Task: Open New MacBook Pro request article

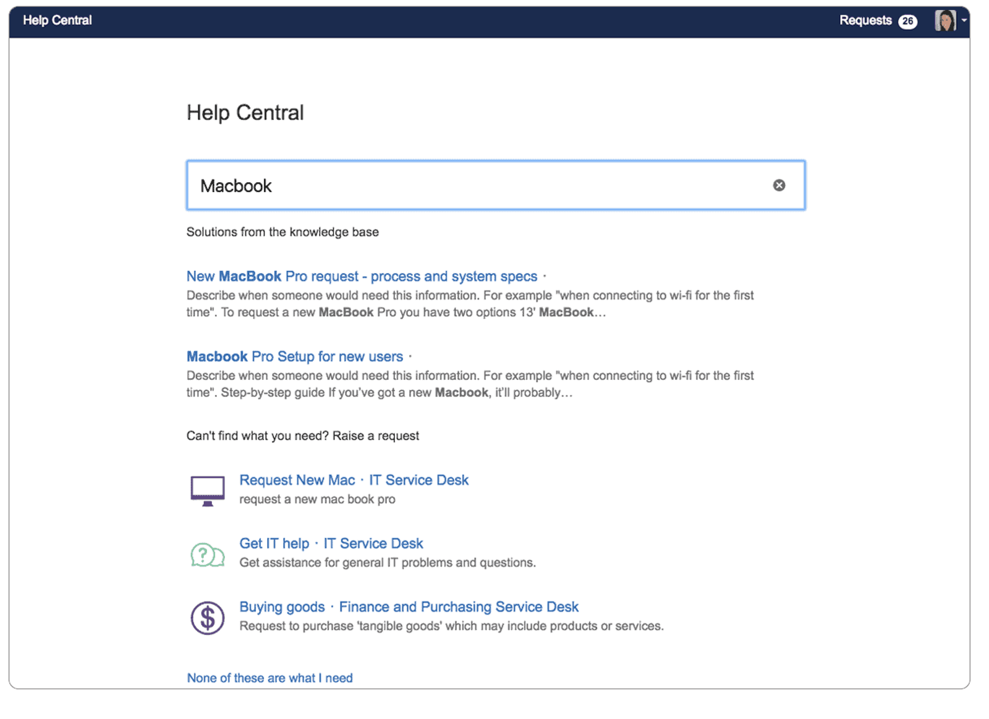Action: click(x=362, y=276)
